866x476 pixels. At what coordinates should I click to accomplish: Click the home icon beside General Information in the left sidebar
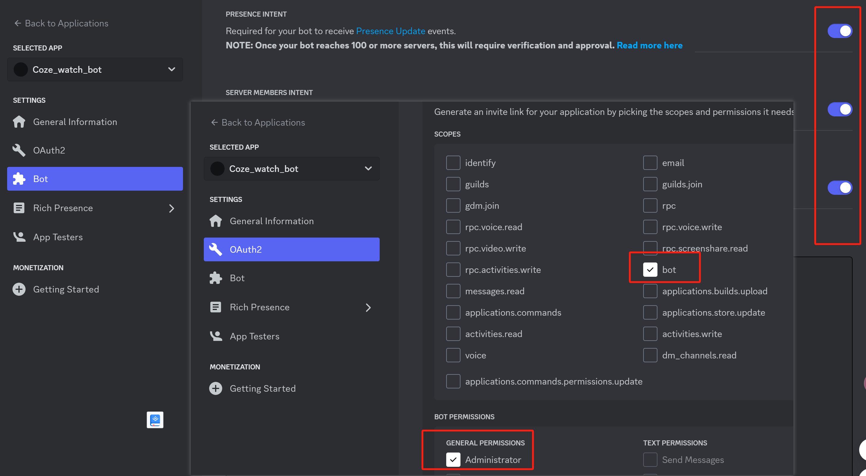point(19,122)
